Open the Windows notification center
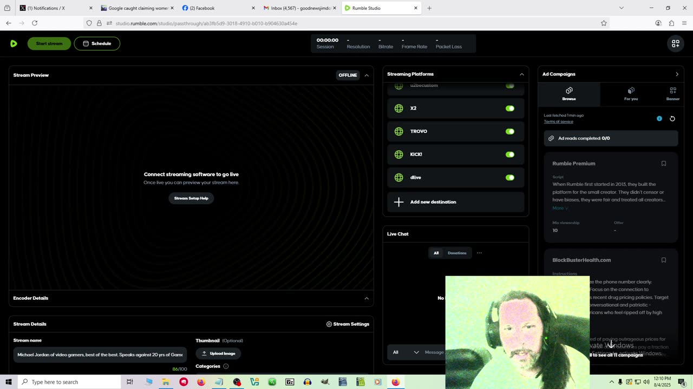 681,382
